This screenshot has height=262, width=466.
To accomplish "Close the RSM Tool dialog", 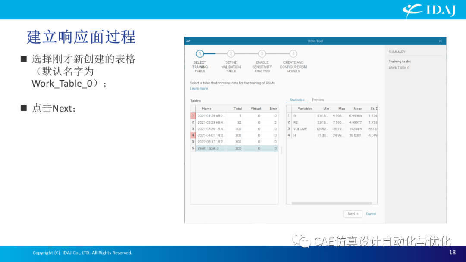I will click(440, 41).
